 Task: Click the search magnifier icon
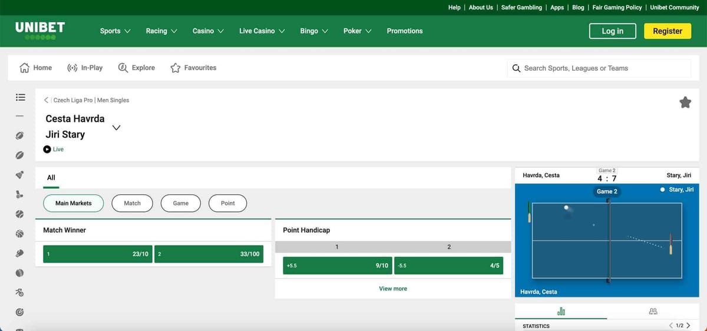tap(517, 68)
